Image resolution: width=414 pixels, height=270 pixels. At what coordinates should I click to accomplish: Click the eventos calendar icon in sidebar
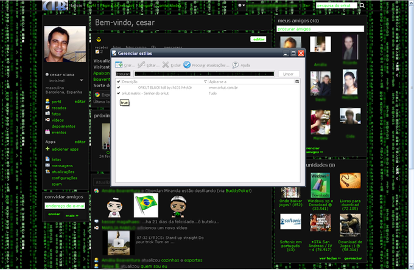[47, 132]
